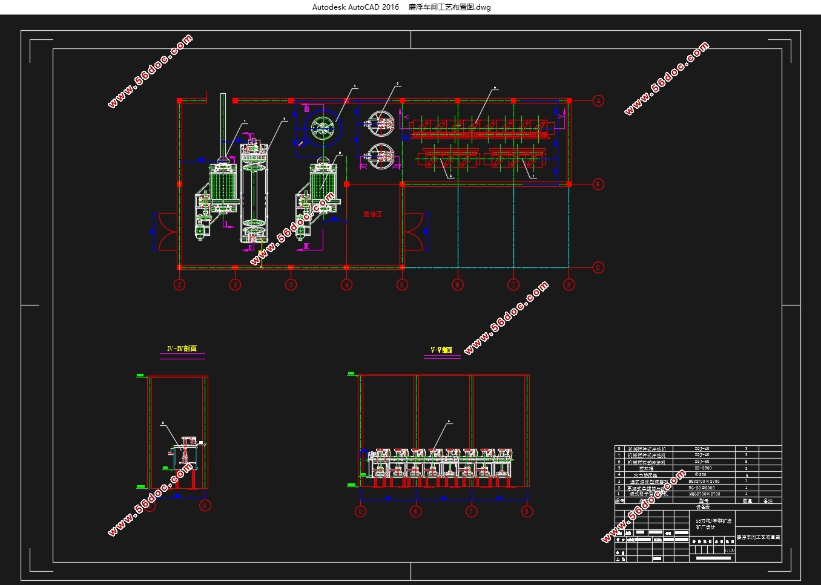
Task: Click the 1:100 scale value in title block
Action: [x=729, y=551]
